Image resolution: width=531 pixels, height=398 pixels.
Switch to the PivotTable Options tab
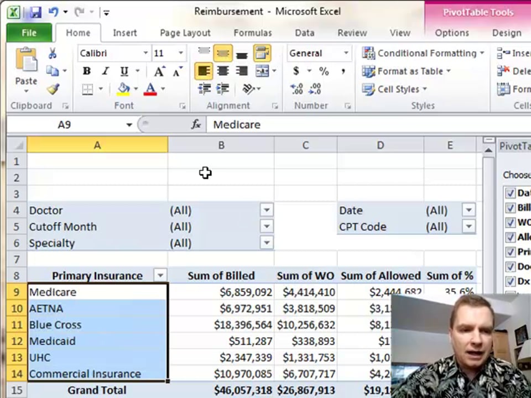pyautogui.click(x=452, y=33)
